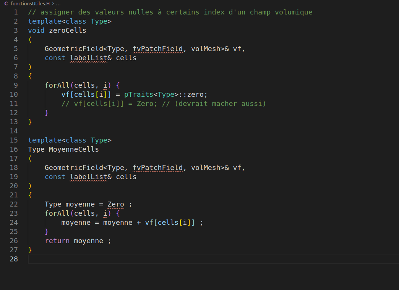Click closing brace on line 27
Image resolution: width=399 pixels, height=290 pixels.
pos(30,250)
